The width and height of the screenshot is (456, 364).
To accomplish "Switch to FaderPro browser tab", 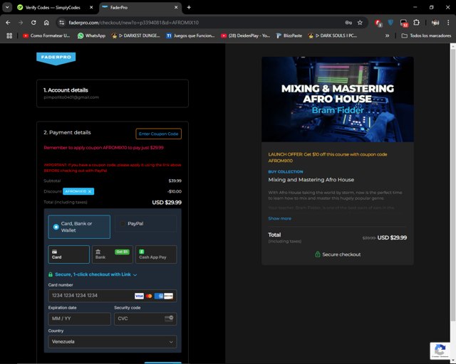I will [x=140, y=8].
